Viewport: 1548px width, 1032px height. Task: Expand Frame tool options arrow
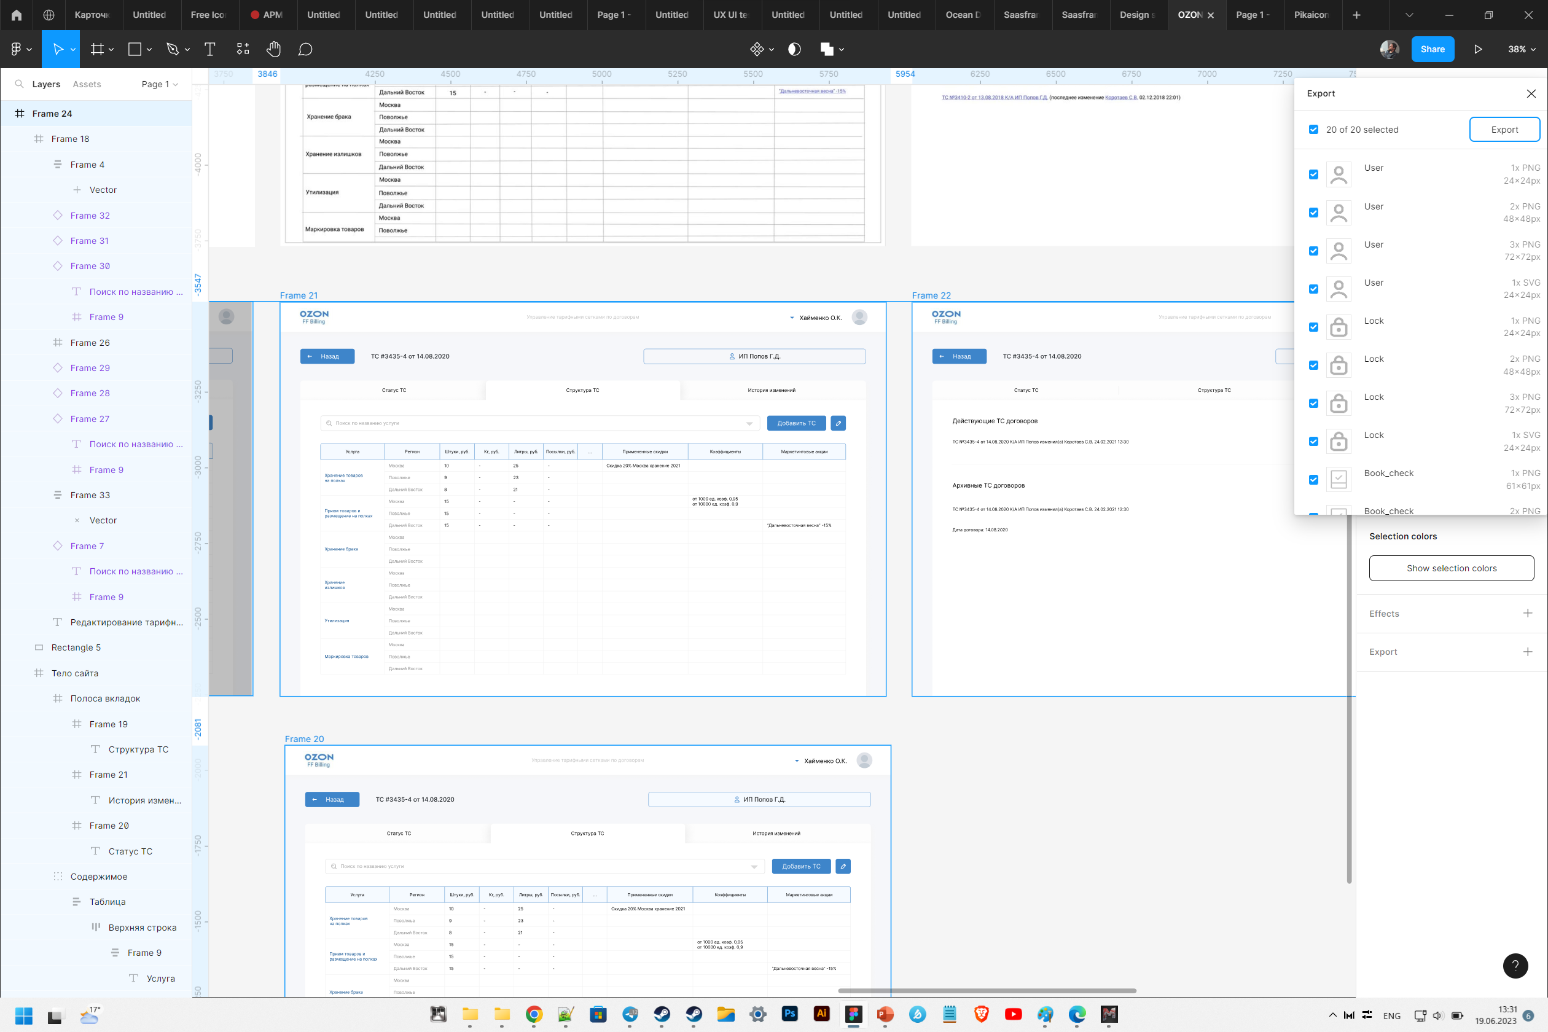(111, 49)
